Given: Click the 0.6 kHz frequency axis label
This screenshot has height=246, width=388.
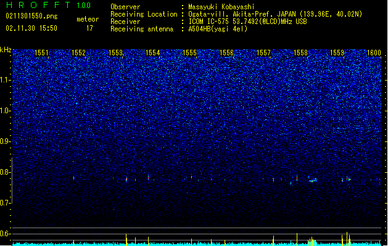Looking at the screenshot, I should [x=6, y=234].
